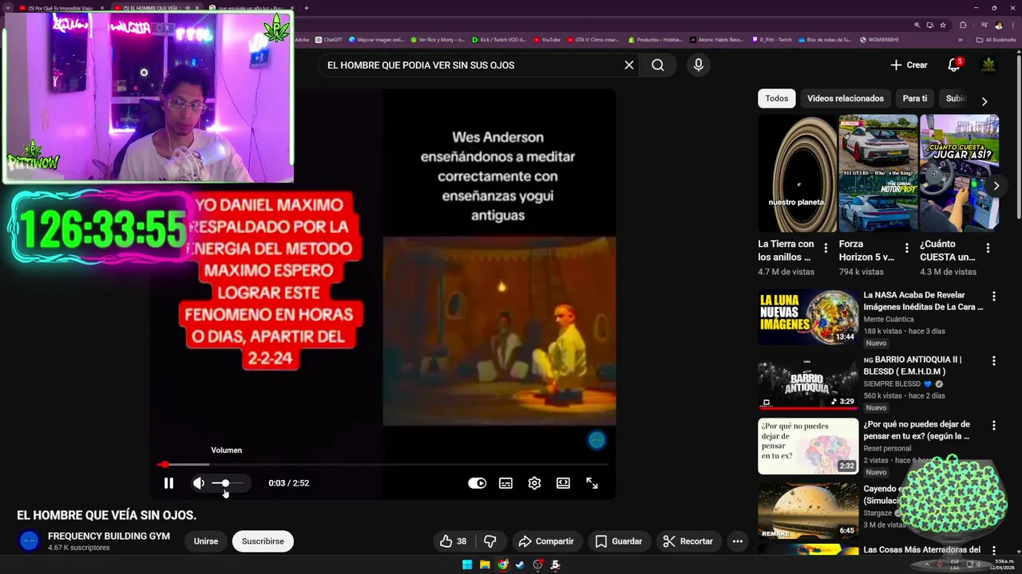
Task: Open the Barrio Antioquia video thumbnail
Action: pos(808,382)
